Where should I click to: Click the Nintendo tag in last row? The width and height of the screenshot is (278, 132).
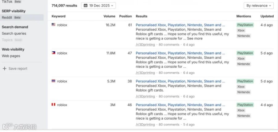click(x=244, y=116)
